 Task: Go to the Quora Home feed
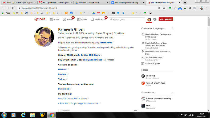click(x=54, y=19)
